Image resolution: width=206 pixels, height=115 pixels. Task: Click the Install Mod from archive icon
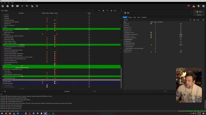click(x=7, y=6)
